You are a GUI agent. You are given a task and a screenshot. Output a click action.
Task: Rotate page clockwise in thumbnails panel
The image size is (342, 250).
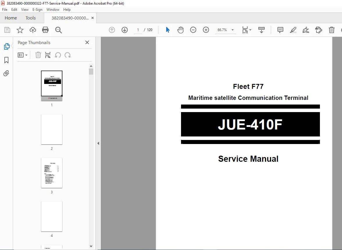(68, 55)
